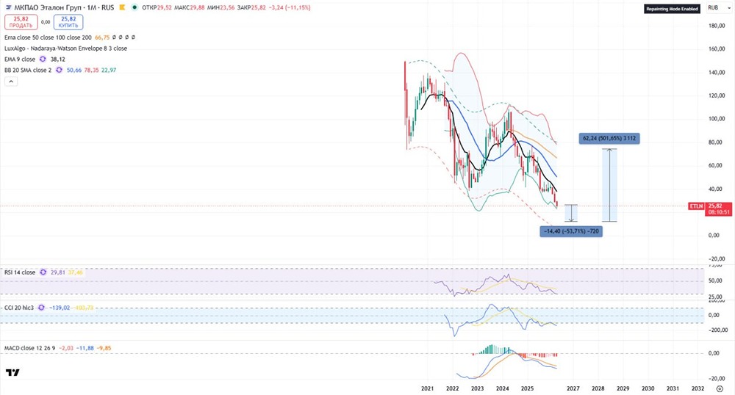735x395 pixels.
Task: Select the RSI 14 close legend
Action: (20, 272)
